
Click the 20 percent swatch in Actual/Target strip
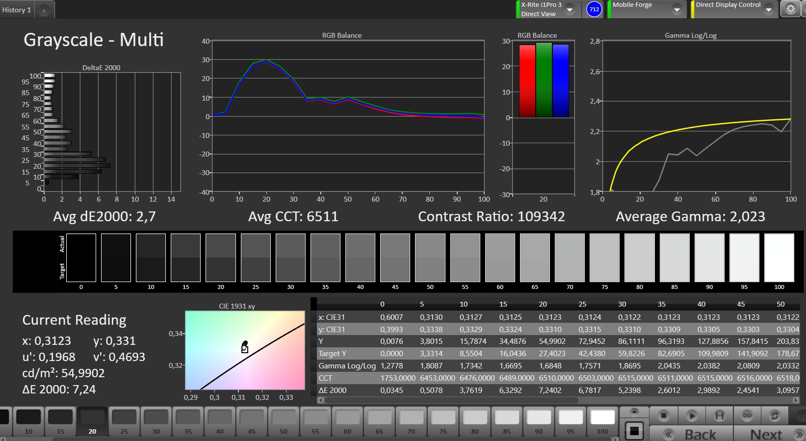(221, 258)
